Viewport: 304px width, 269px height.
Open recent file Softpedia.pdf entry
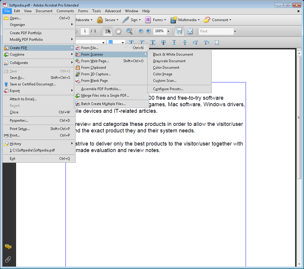[39, 150]
